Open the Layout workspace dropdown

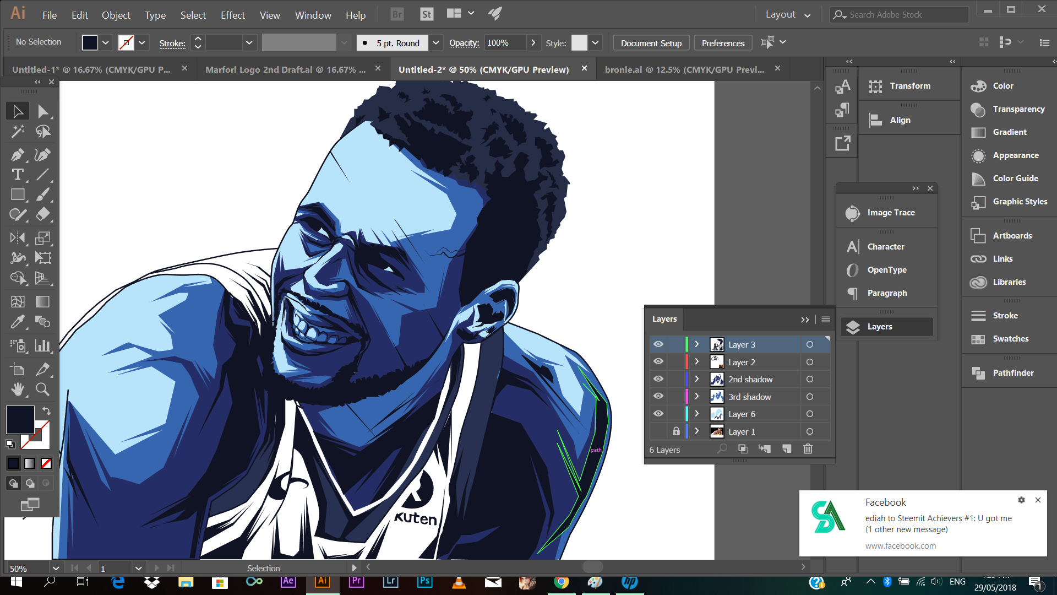pyautogui.click(x=788, y=15)
